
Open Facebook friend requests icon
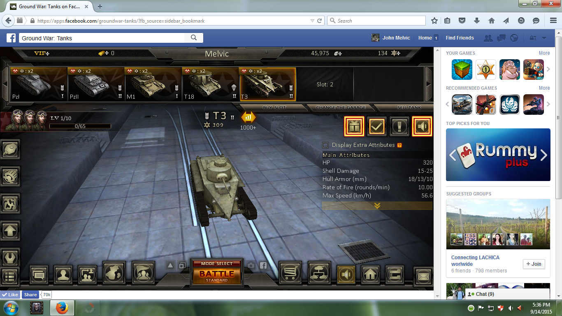pyautogui.click(x=488, y=38)
